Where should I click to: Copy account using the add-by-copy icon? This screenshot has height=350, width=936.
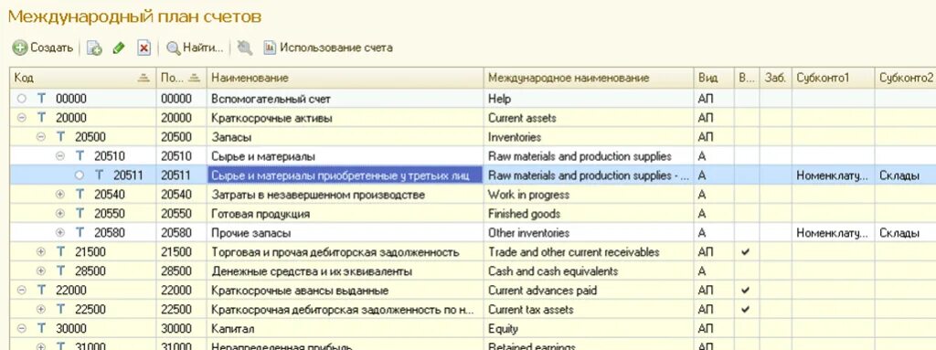(x=94, y=48)
